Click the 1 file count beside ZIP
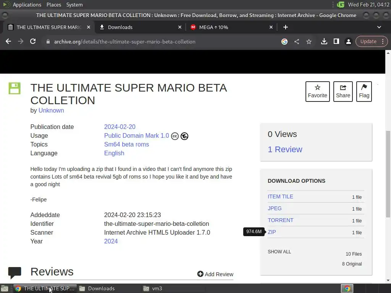 tap(357, 232)
